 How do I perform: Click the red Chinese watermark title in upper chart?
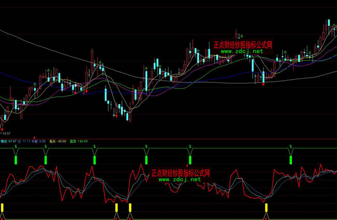click(x=243, y=45)
